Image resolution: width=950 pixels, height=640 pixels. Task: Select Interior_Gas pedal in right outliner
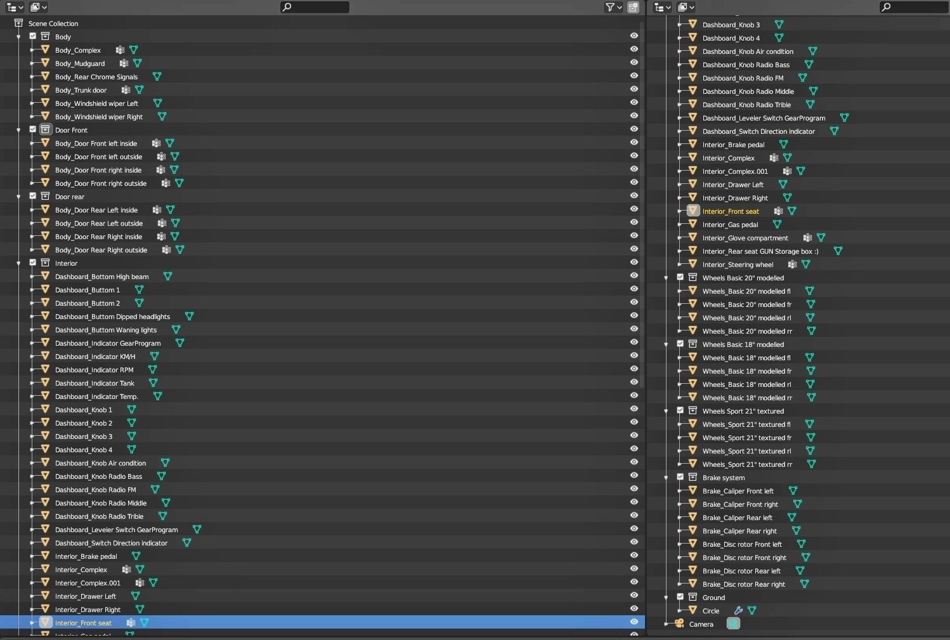pos(730,225)
